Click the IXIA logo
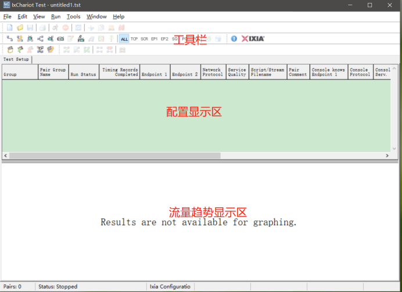This screenshot has width=402, height=292. (253, 39)
